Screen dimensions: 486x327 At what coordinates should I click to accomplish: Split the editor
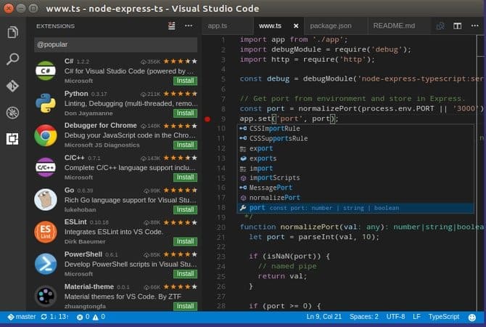pyautogui.click(x=458, y=26)
